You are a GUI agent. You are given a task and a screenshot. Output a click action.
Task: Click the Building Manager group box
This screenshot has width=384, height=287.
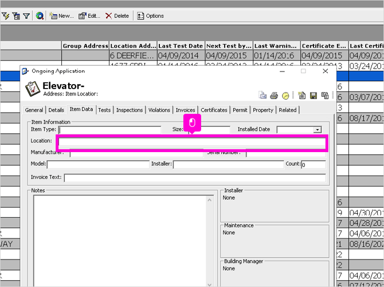[x=275, y=273]
